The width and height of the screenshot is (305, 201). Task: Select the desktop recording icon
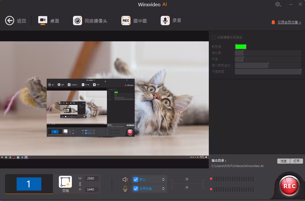tap(43, 20)
